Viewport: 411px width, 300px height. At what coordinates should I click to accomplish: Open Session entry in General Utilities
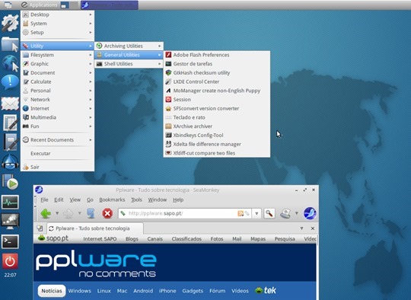[216, 100]
